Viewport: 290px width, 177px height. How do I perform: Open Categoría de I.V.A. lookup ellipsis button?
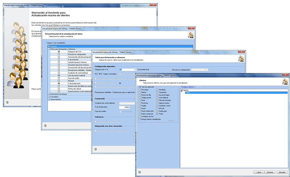click(135, 70)
